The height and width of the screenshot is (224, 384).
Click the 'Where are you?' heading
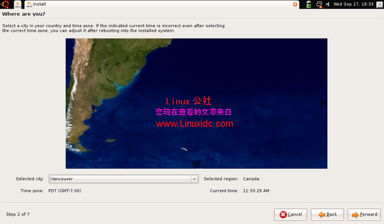[24, 14]
